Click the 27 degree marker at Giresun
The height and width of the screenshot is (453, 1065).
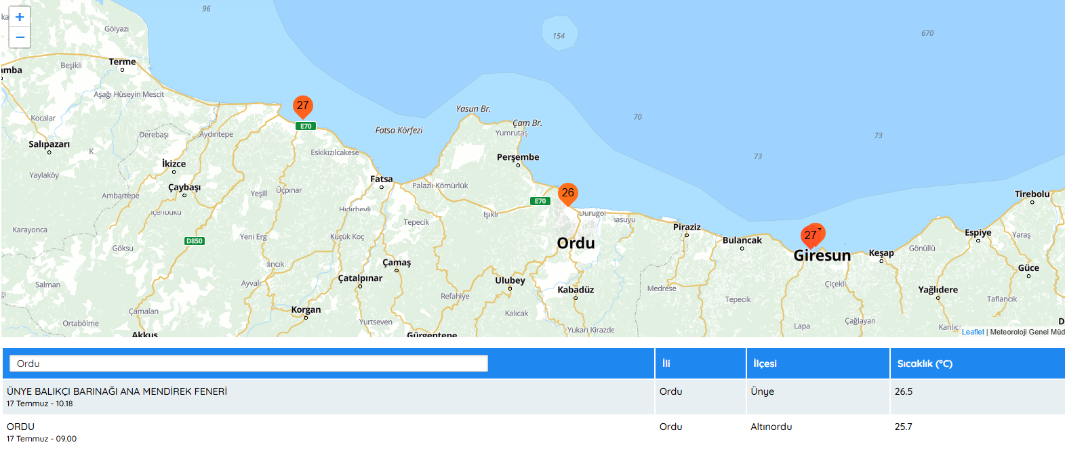(x=811, y=236)
